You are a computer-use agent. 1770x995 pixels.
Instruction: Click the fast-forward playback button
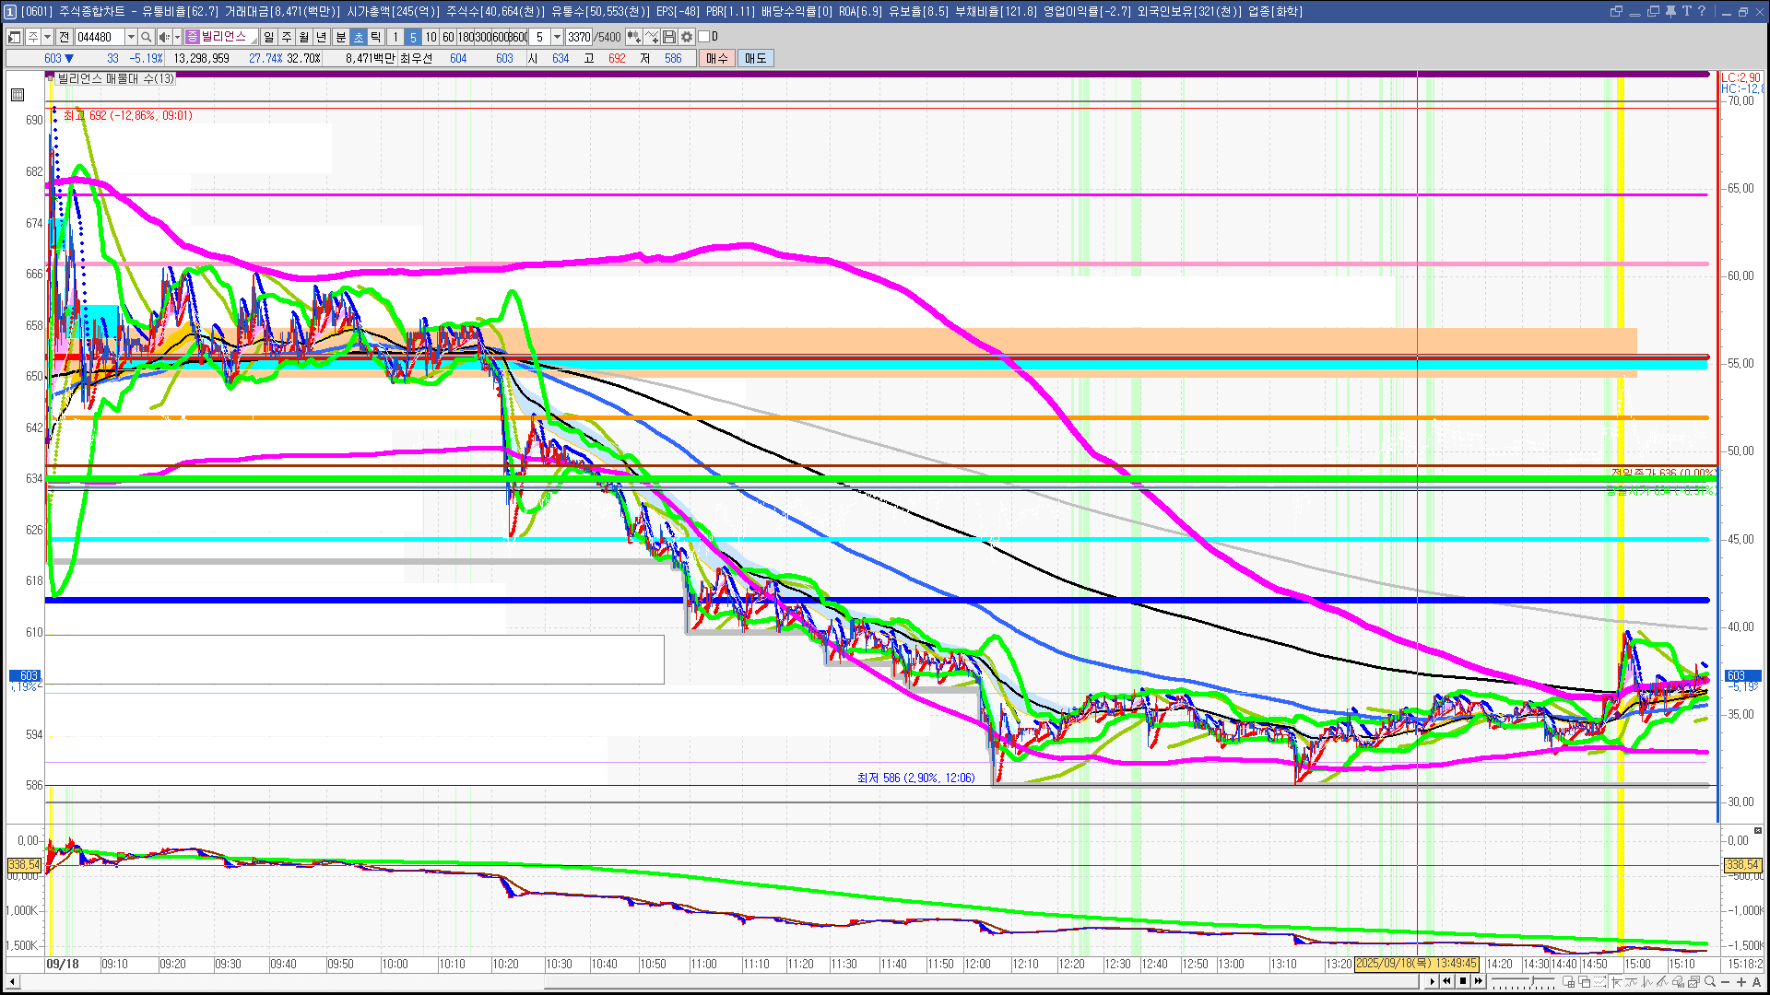coord(1479,981)
